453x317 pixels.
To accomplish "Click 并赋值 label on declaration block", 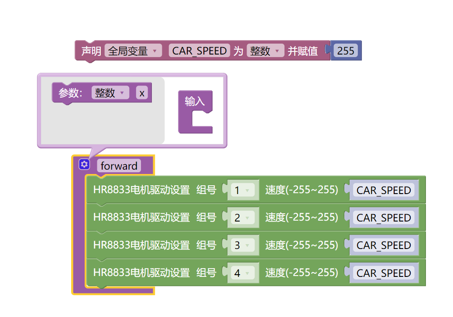I will point(302,51).
